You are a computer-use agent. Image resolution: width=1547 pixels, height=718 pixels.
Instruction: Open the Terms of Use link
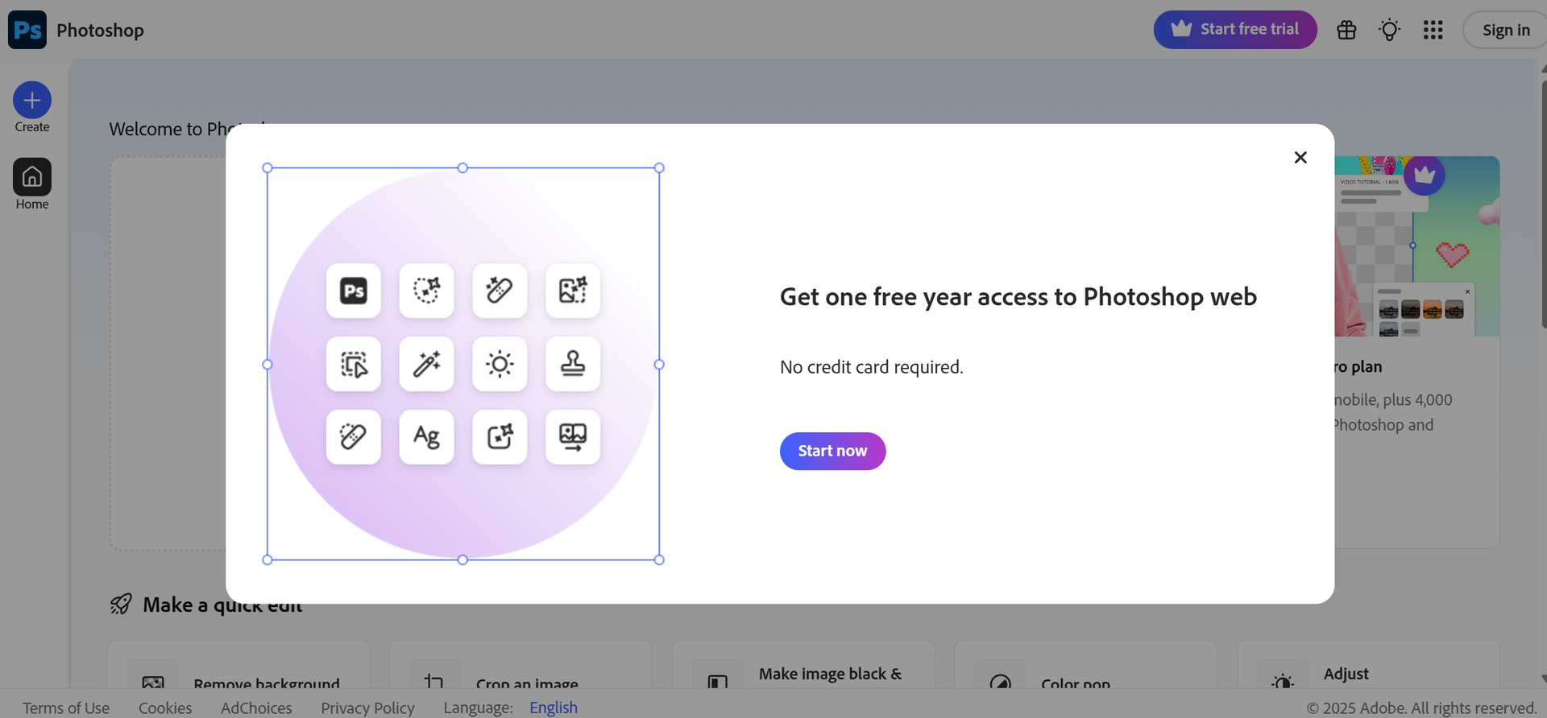[x=66, y=708]
